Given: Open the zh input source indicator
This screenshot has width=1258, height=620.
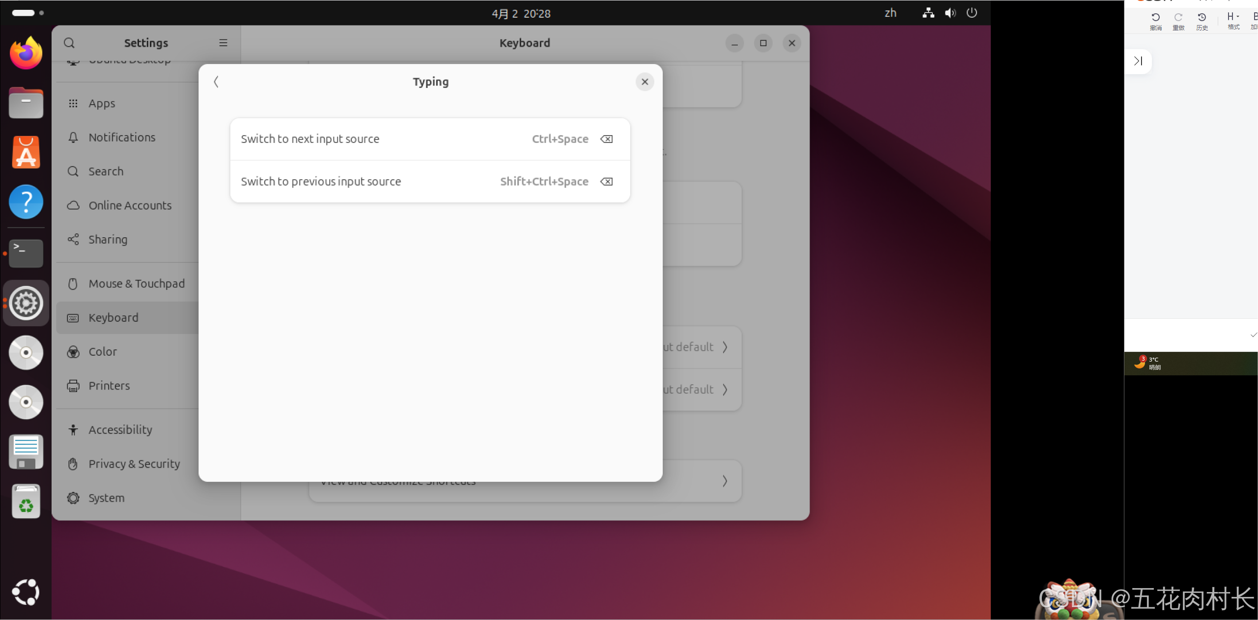Looking at the screenshot, I should pos(890,13).
